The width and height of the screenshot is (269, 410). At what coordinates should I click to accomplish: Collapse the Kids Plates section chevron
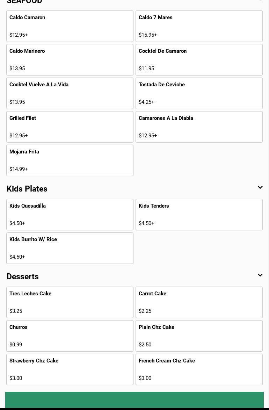(260, 188)
